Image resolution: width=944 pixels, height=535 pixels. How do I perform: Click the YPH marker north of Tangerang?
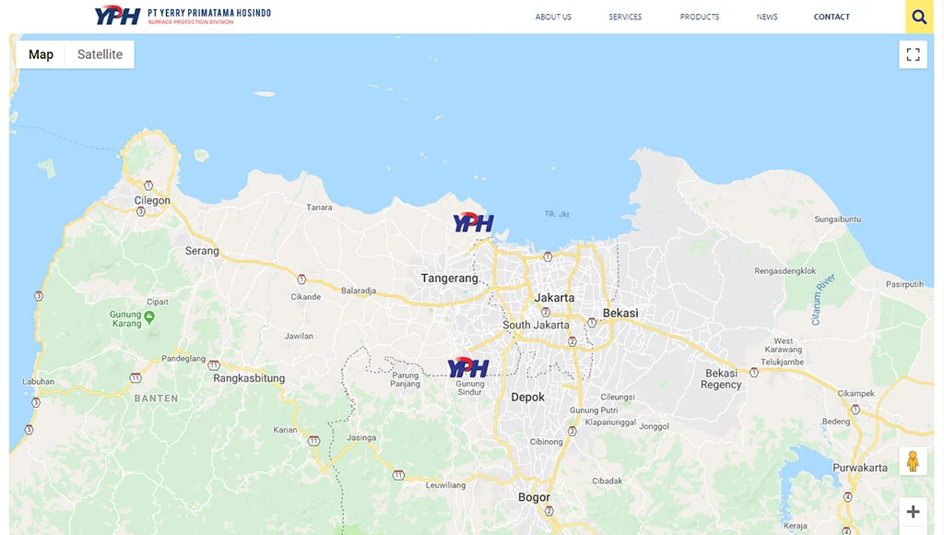tap(473, 222)
